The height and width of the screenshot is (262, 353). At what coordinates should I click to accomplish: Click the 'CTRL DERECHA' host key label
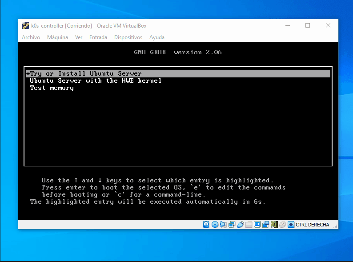click(312, 225)
